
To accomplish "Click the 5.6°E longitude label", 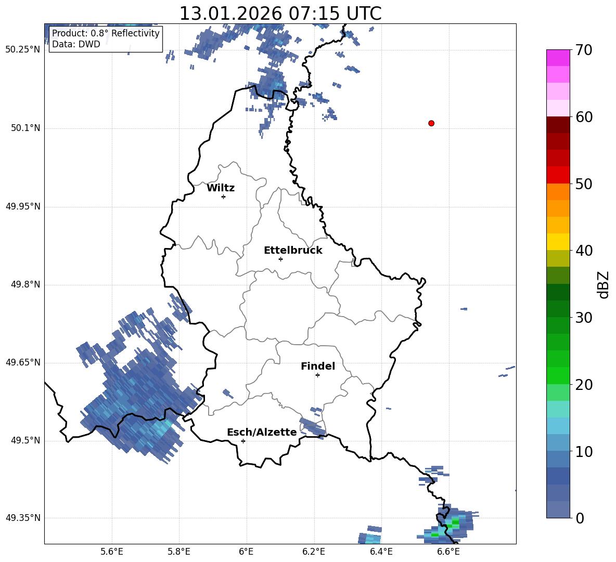I will coord(112,552).
